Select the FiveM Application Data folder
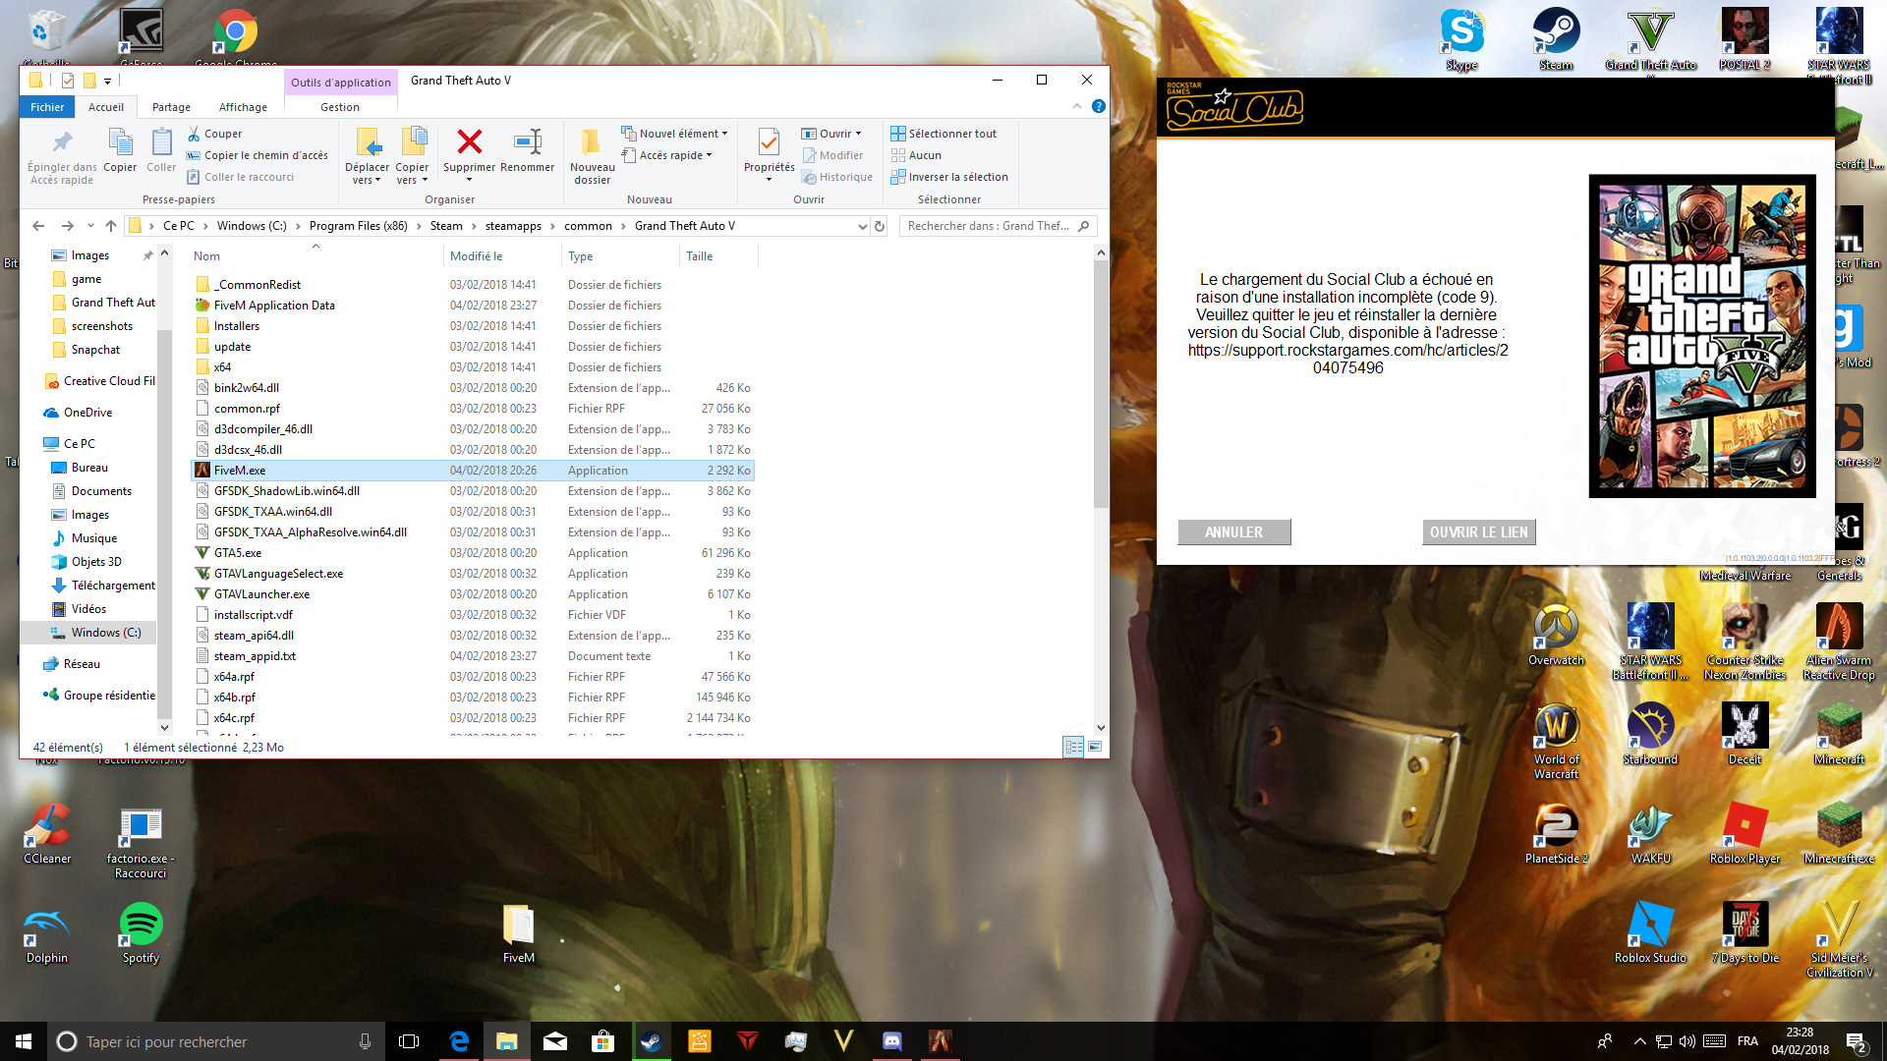This screenshot has height=1061, width=1887. tap(473, 306)
